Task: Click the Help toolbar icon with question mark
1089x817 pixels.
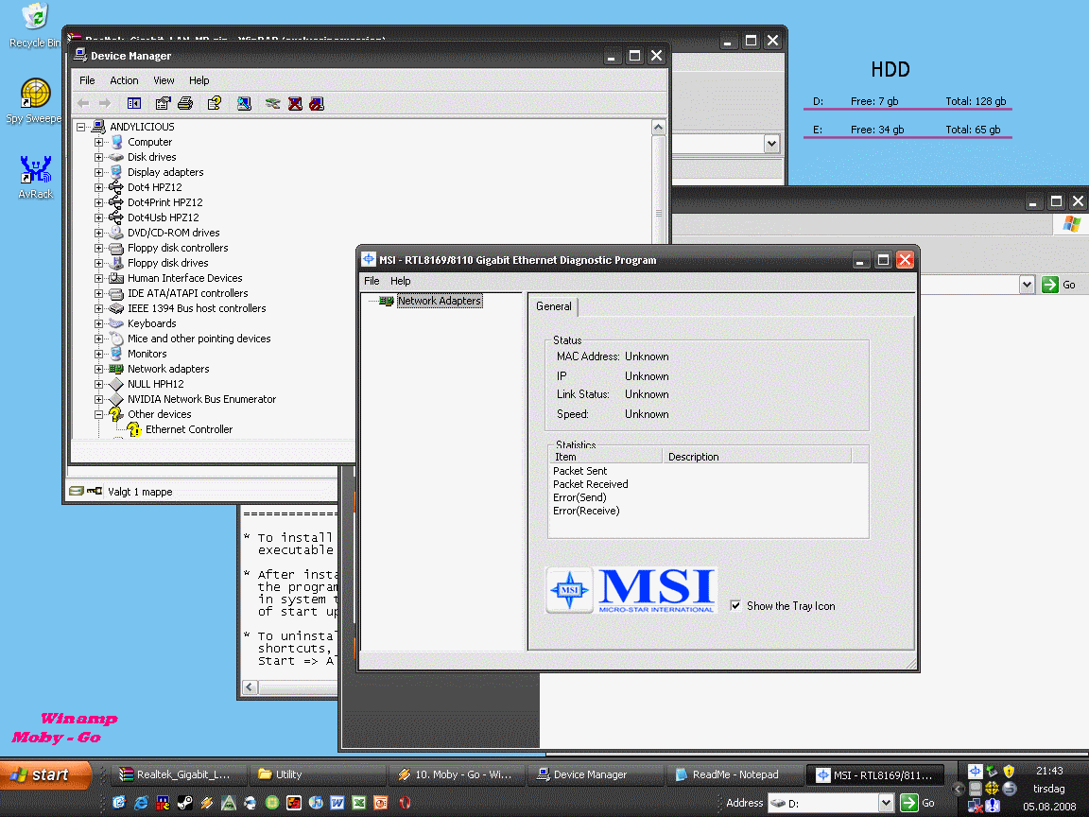Action: pyautogui.click(x=215, y=103)
